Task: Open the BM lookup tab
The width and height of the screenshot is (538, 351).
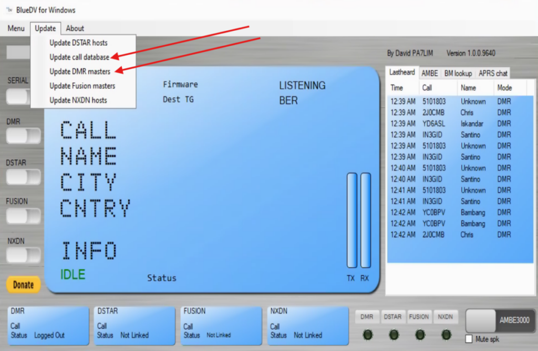Action: (x=458, y=73)
